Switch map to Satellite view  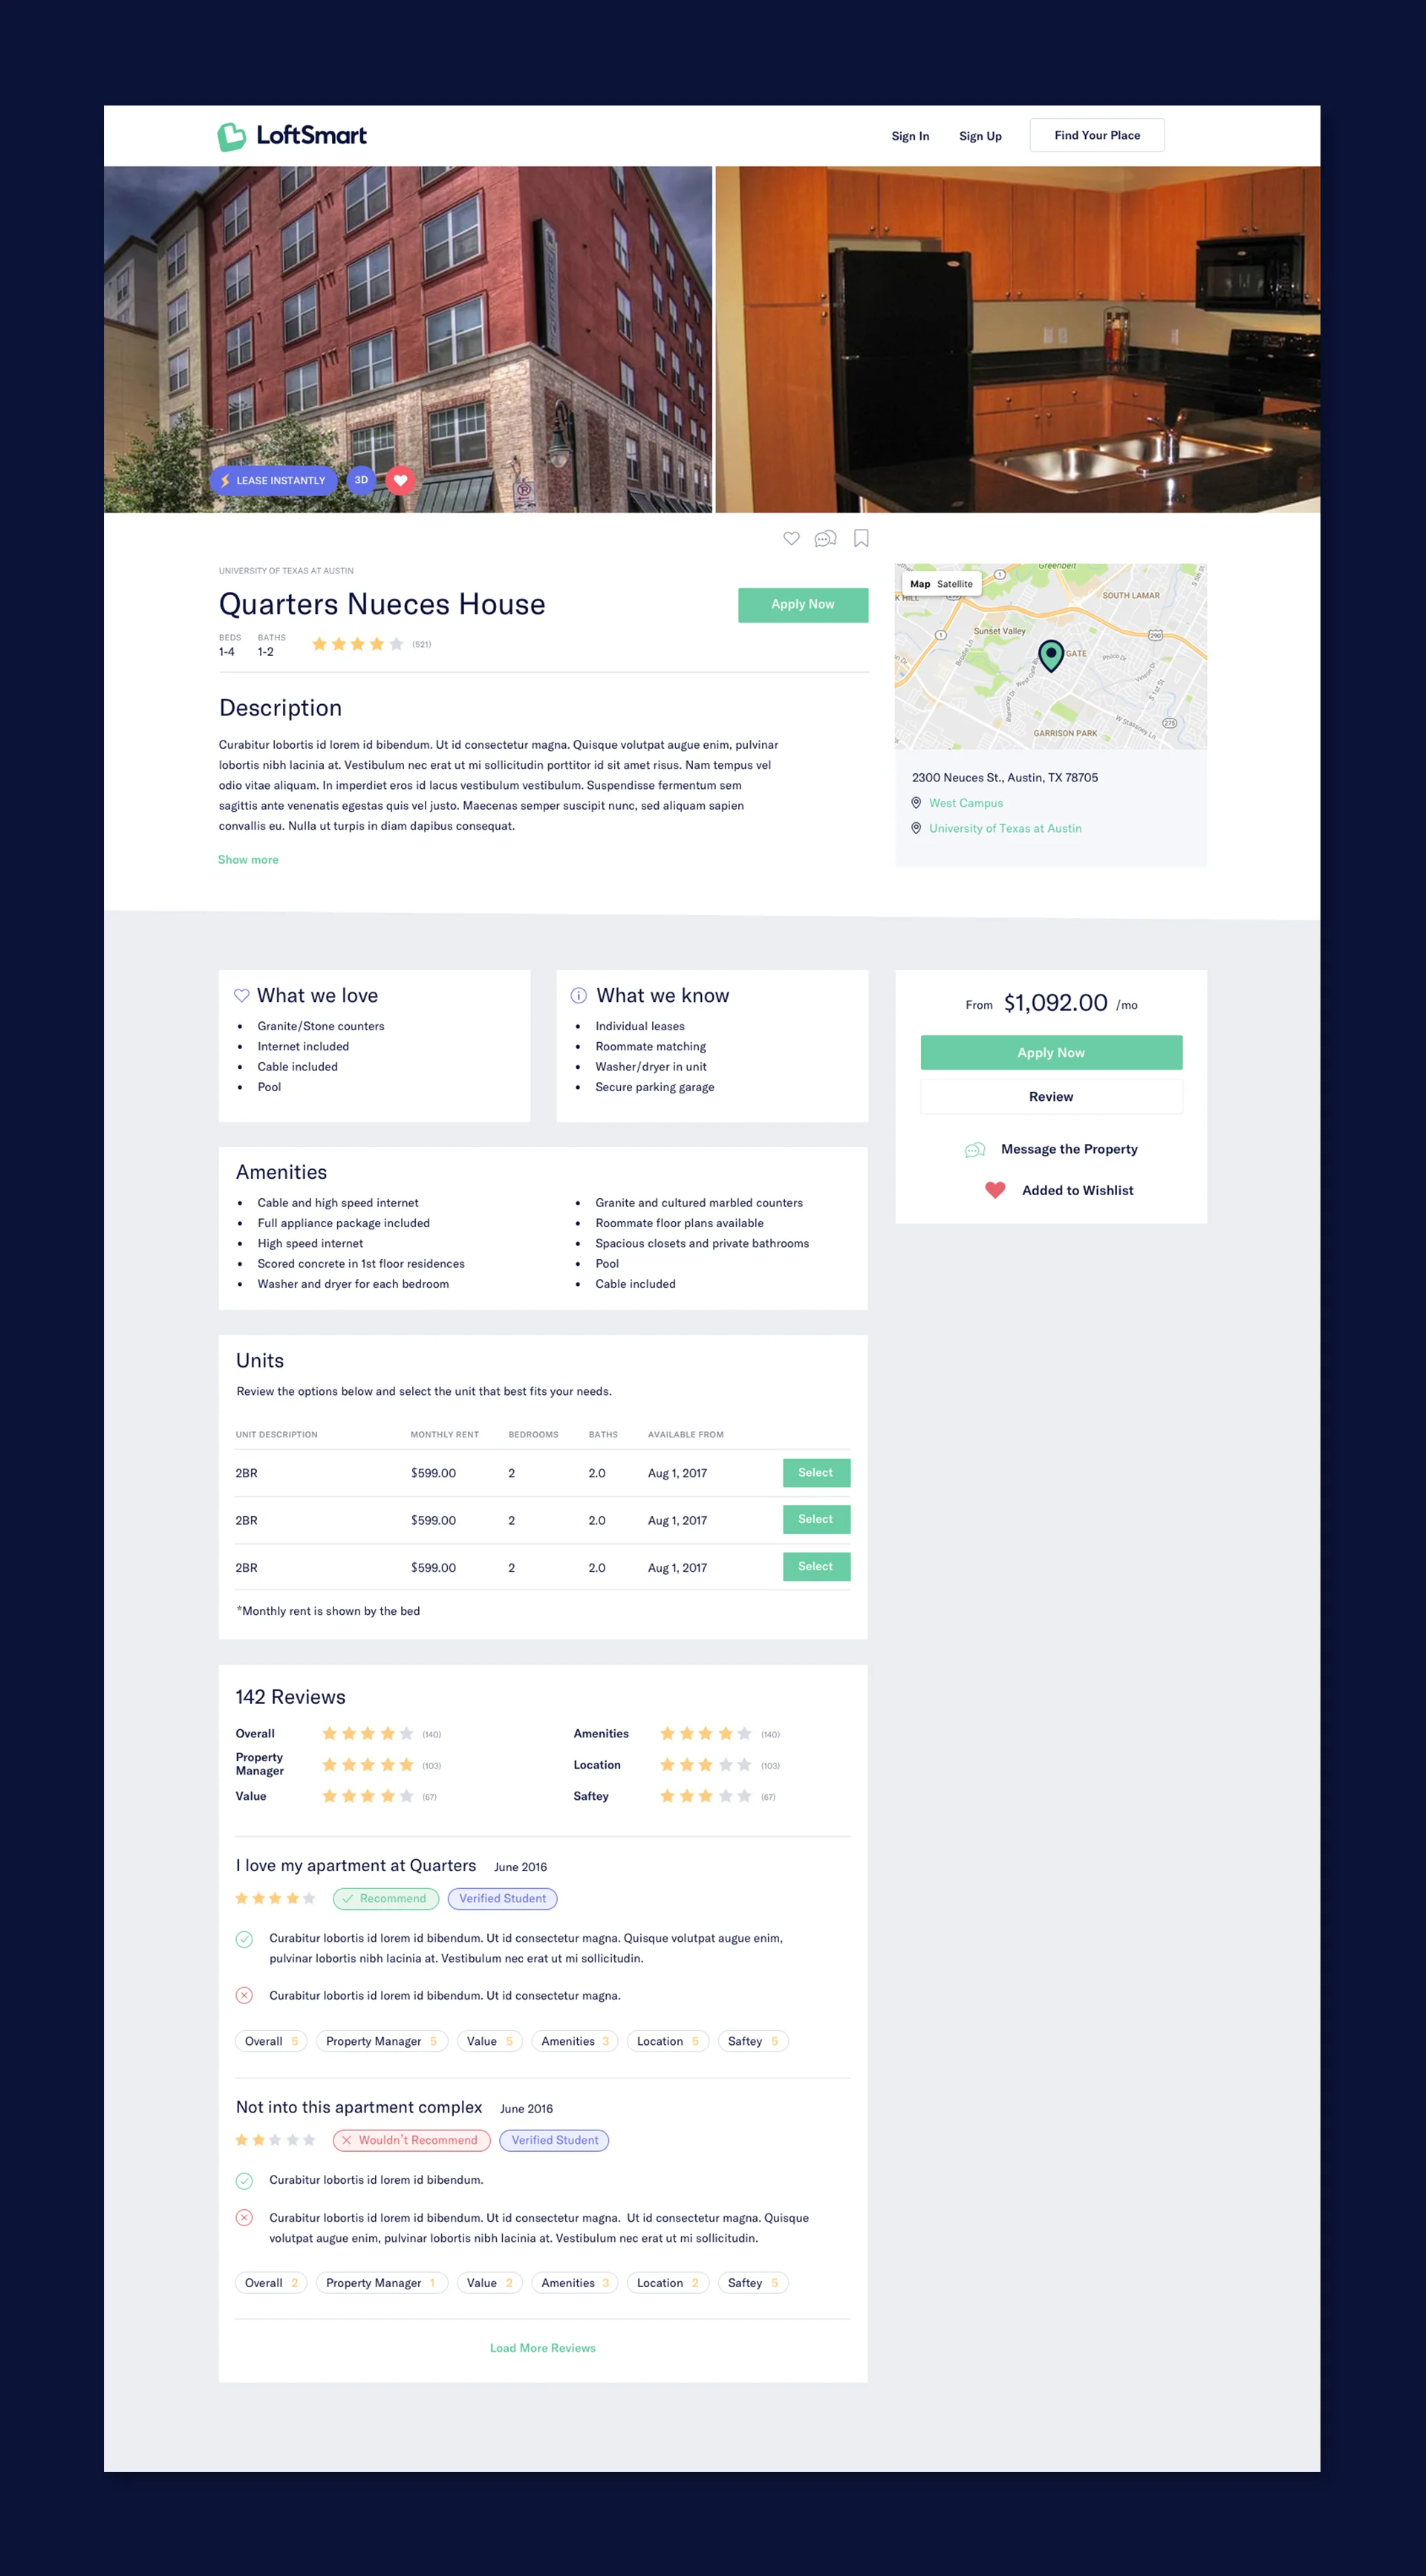pos(955,584)
